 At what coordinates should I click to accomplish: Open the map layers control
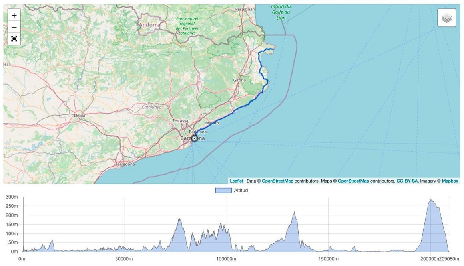(446, 18)
